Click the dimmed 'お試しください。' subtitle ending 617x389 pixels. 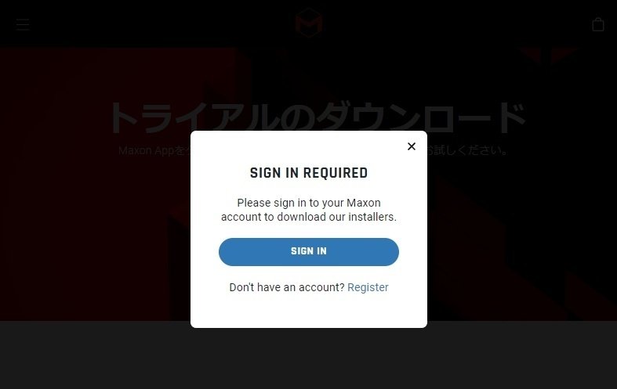coord(467,150)
